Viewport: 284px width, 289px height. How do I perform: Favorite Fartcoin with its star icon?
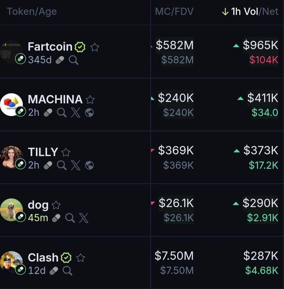[x=95, y=47]
